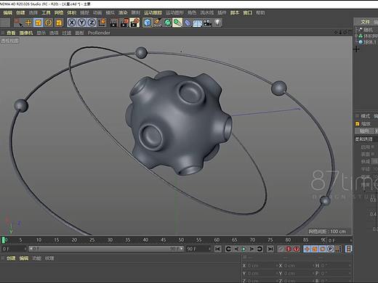Open the 运动跟踪 menu

[x=153, y=12]
